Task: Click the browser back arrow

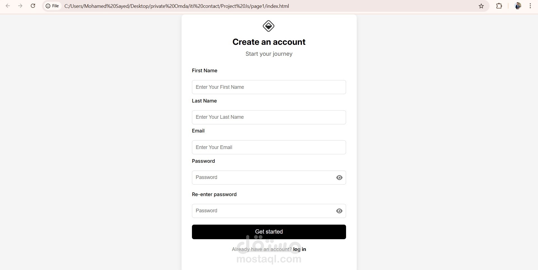Action: pos(8,6)
